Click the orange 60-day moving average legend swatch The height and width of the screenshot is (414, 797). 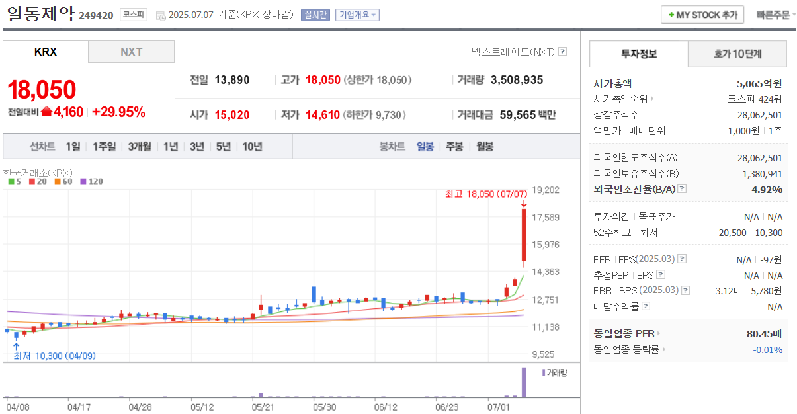tap(58, 181)
